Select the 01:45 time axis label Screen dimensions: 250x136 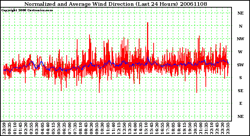tap(20, 128)
